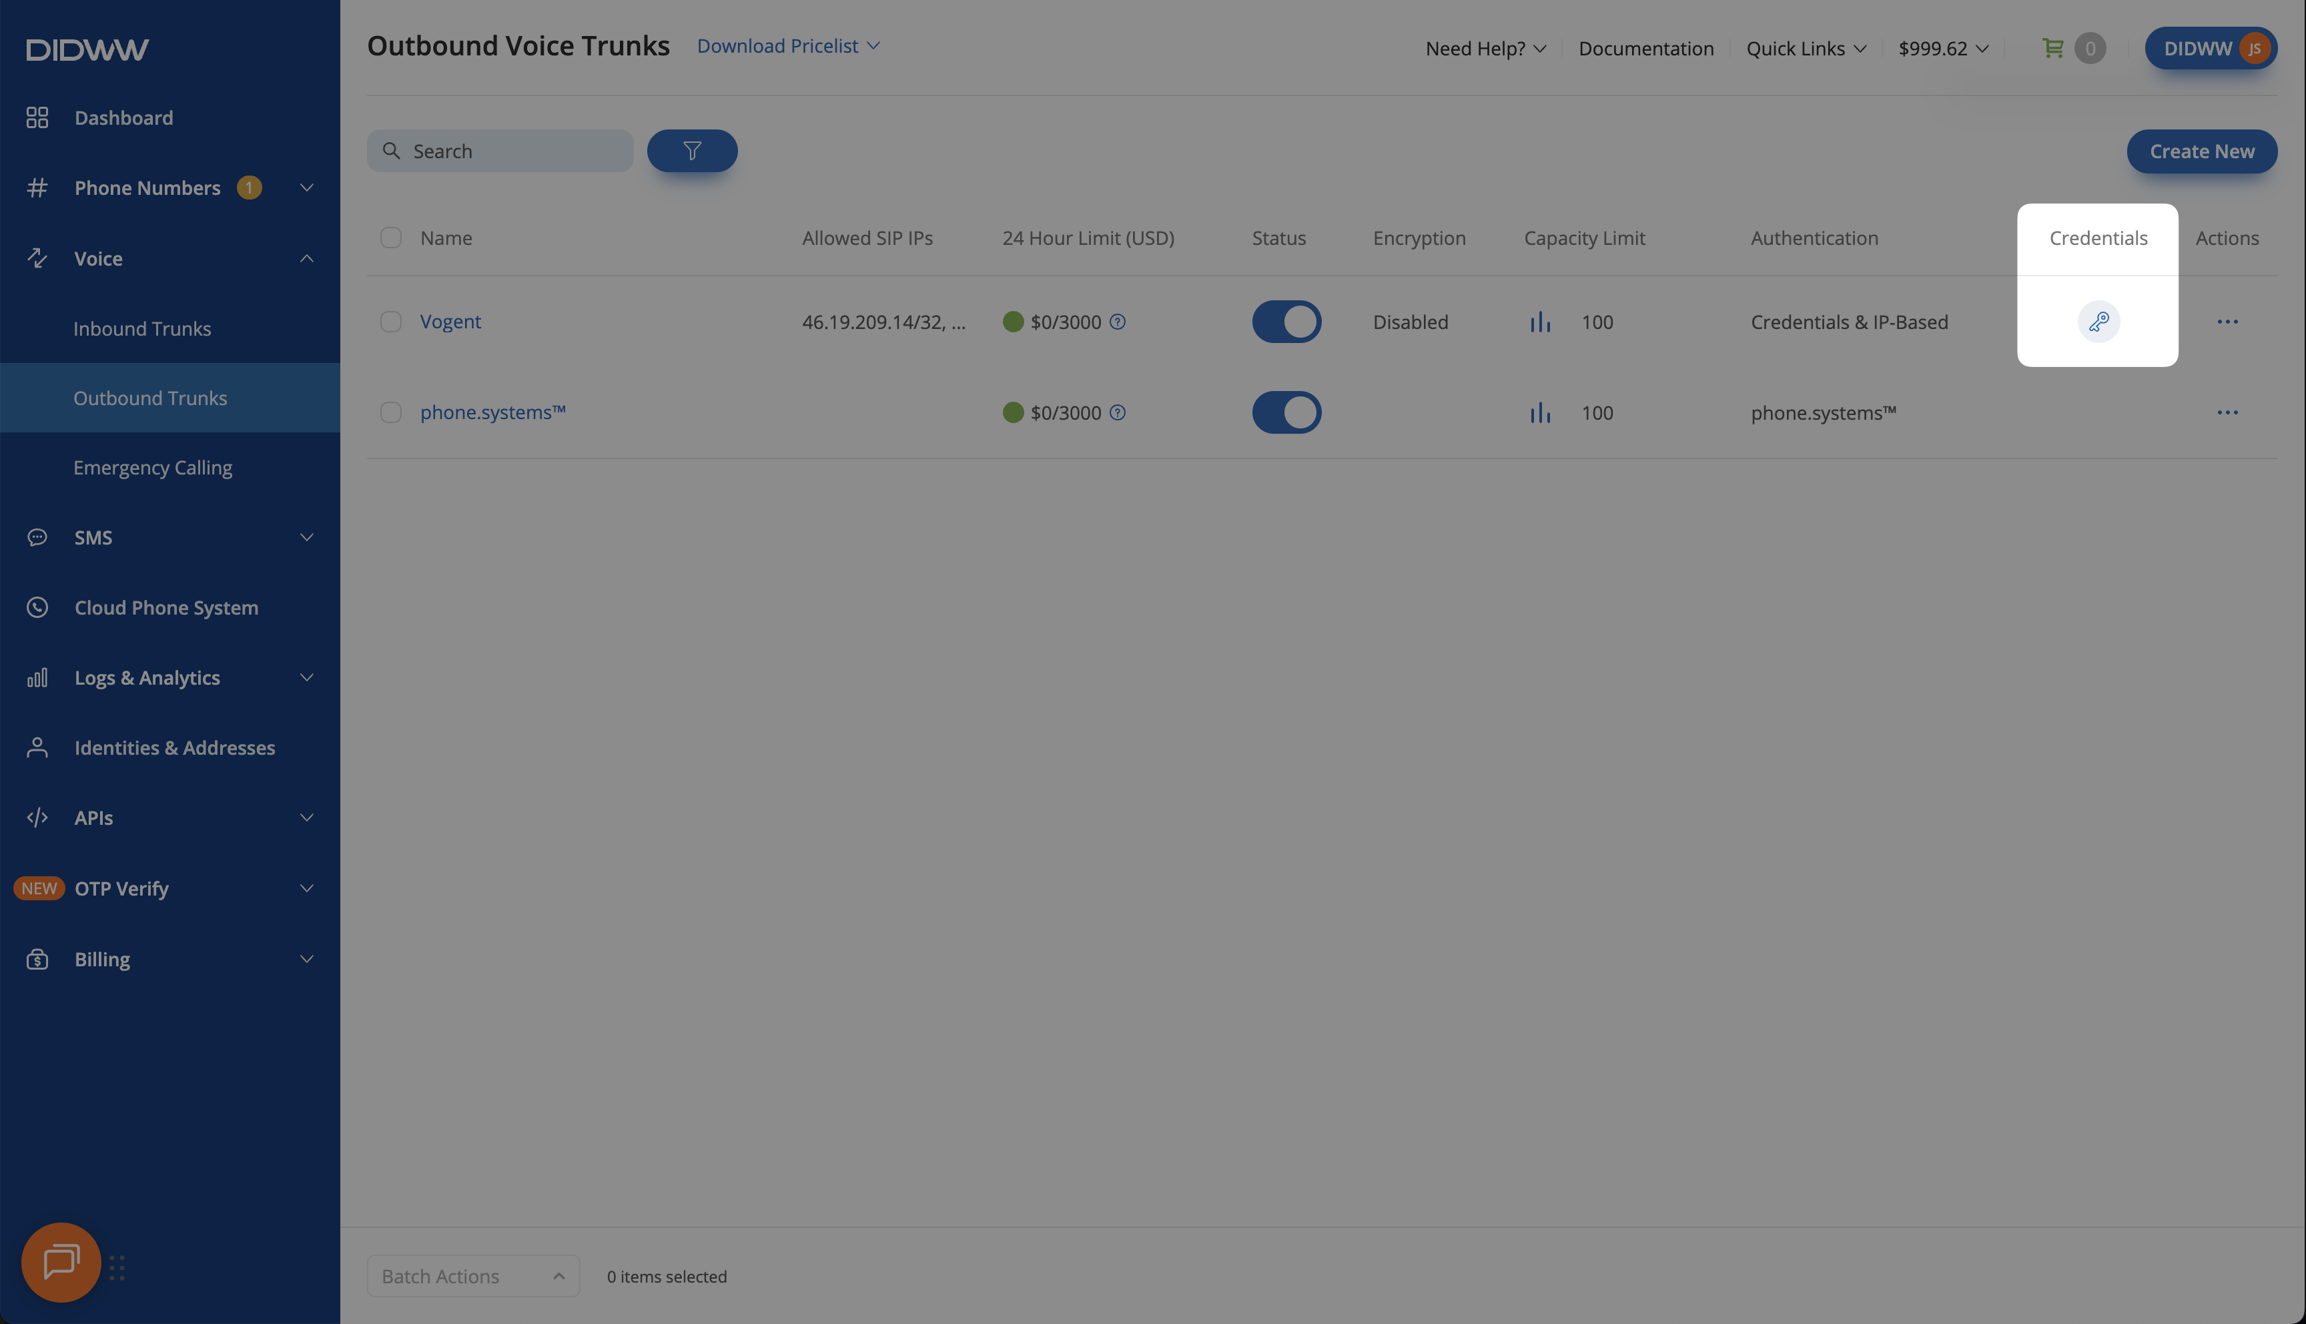Click the help icon next to Vogent's $0/3000
This screenshot has width=2306, height=1324.
pyautogui.click(x=1117, y=322)
